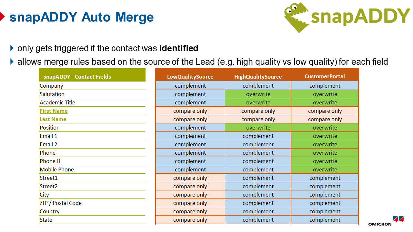Select the City field label
Screen dimensions: 413x232
[44, 195]
